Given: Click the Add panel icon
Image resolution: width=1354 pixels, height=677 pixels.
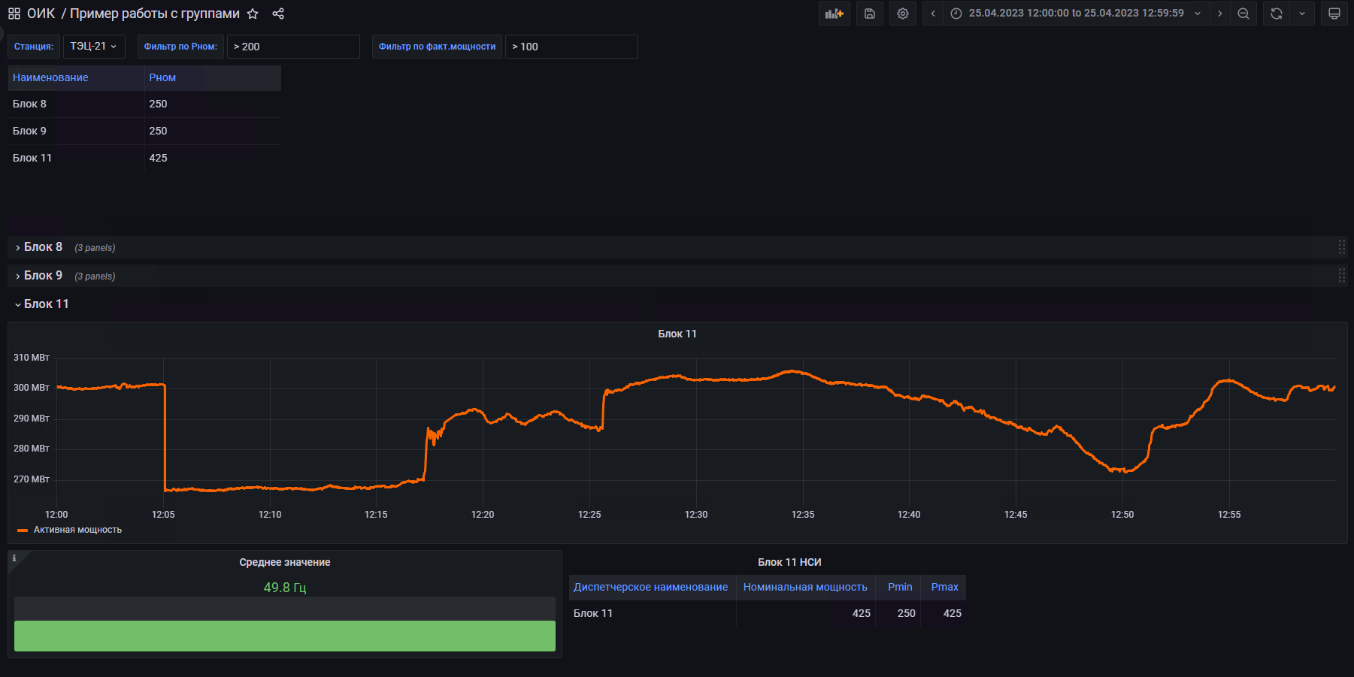Looking at the screenshot, I should coord(834,14).
